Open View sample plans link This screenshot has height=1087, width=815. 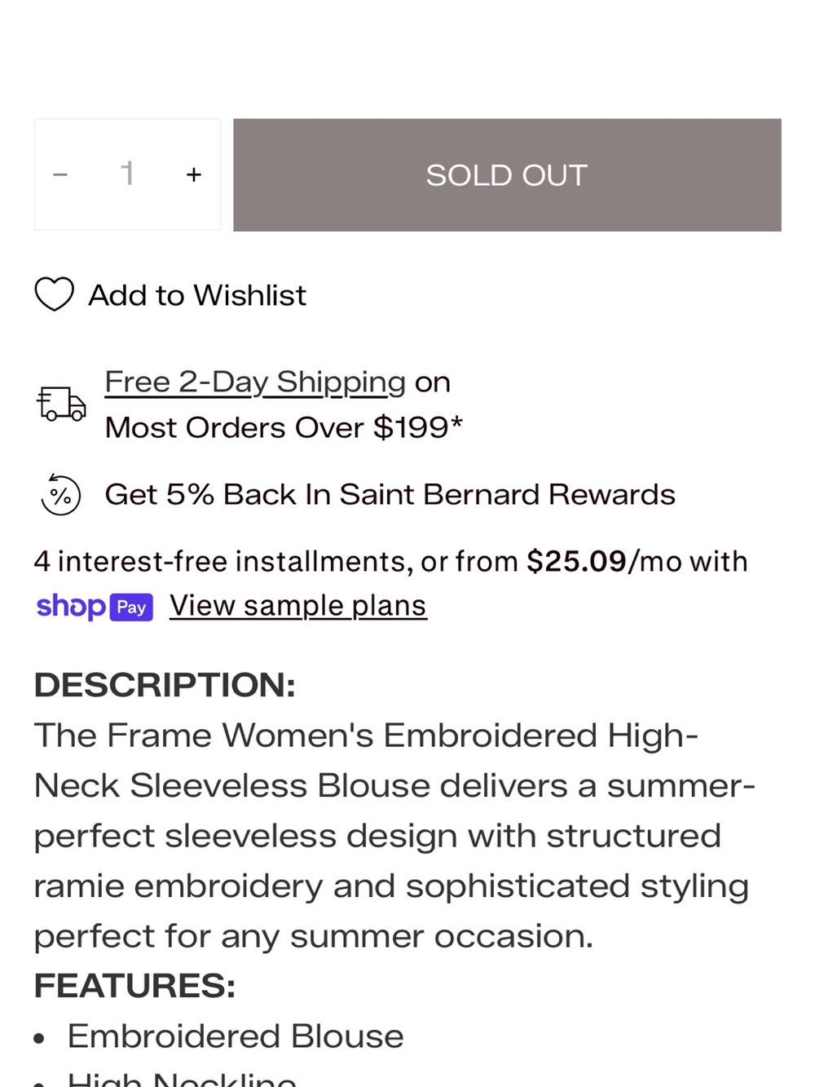click(x=298, y=606)
